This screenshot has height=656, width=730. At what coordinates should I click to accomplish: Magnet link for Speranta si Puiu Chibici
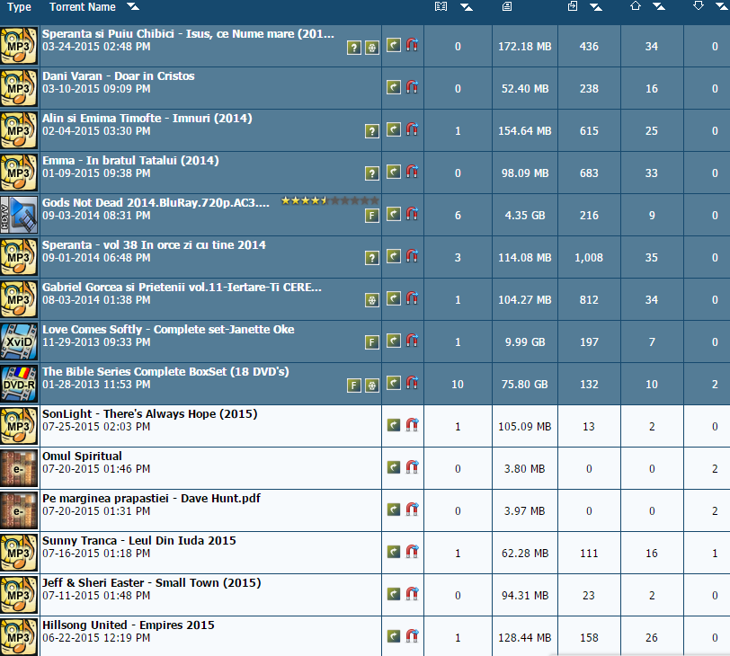pos(412,45)
